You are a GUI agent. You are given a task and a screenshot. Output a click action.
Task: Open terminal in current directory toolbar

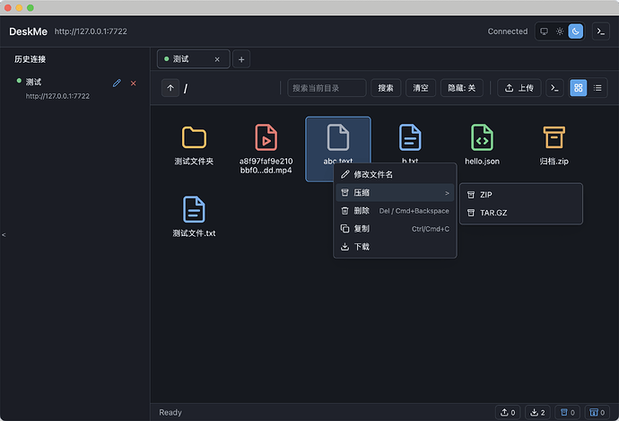click(x=554, y=88)
